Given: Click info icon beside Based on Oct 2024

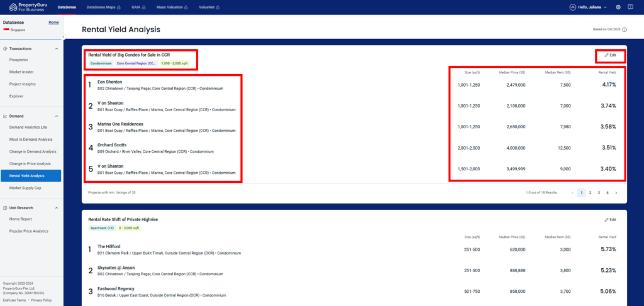Looking at the screenshot, I should coord(625,30).
